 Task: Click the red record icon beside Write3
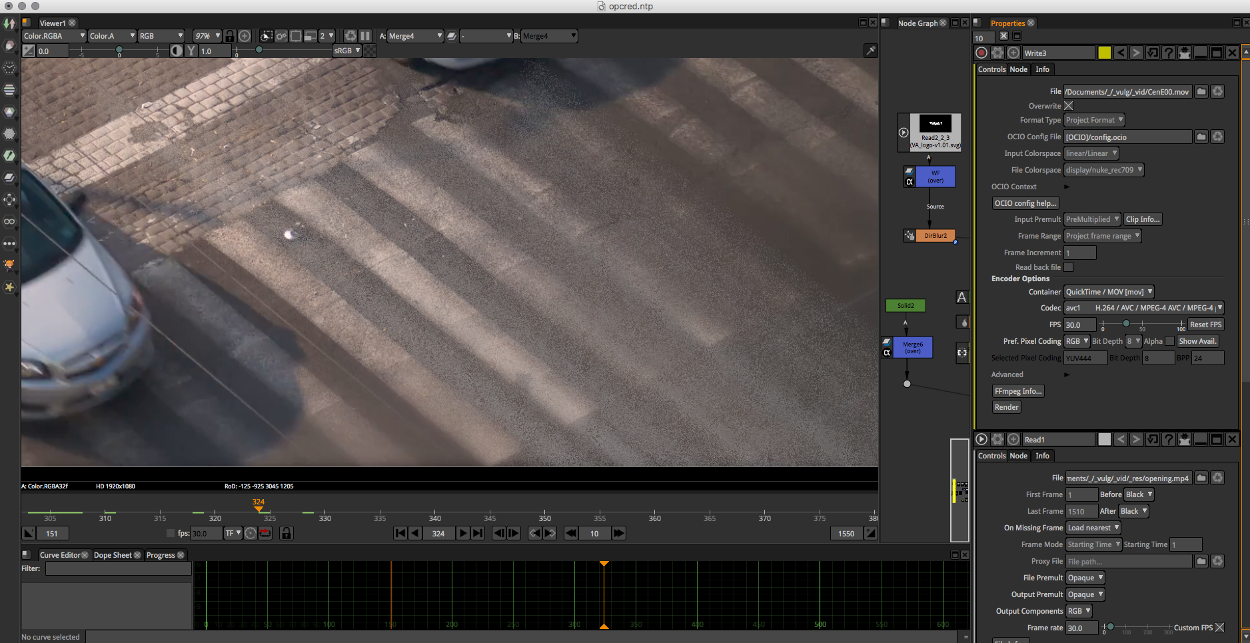point(981,53)
